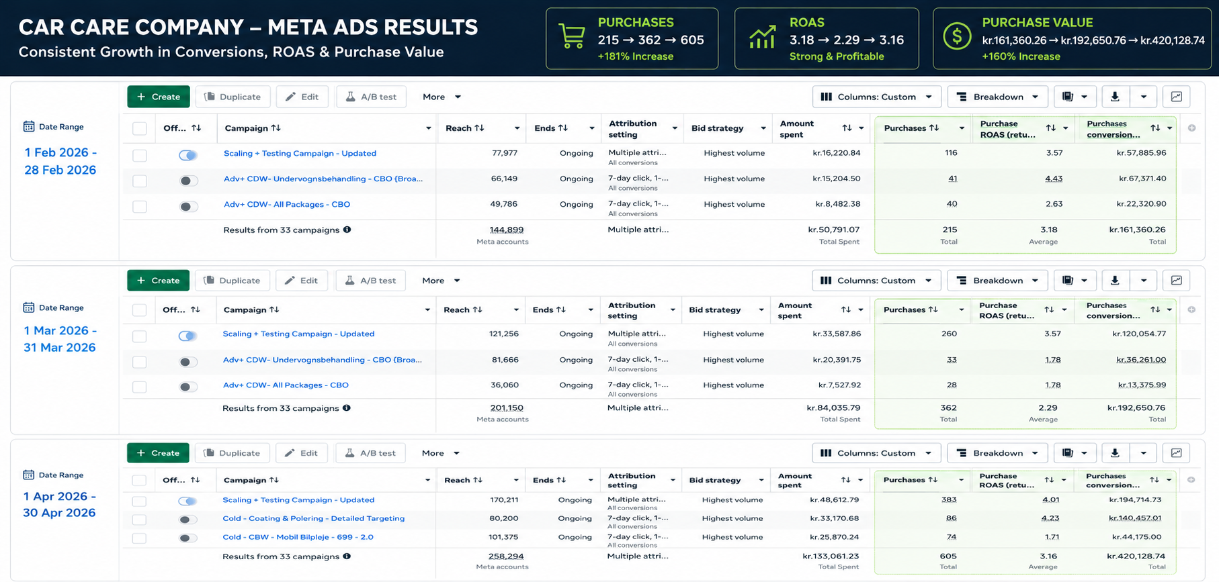Screen dimensions: 1219x582
Task: Sort by Amount spent in April table
Action: tap(846, 480)
